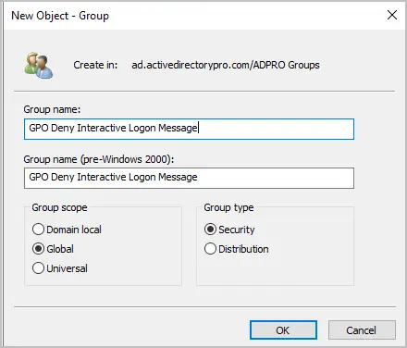The height and width of the screenshot is (348, 407).
Task: Close the New Object - Group dialog
Action: click(392, 15)
